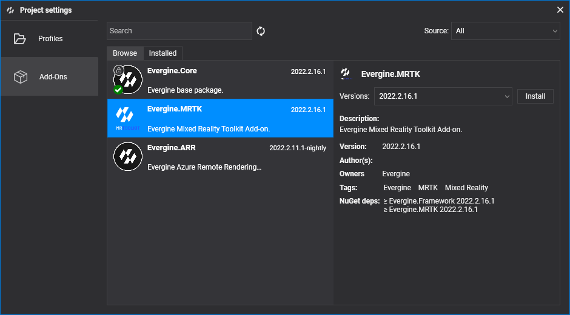
Task: Click the Profiles folder icon
Action: pyautogui.click(x=20, y=39)
